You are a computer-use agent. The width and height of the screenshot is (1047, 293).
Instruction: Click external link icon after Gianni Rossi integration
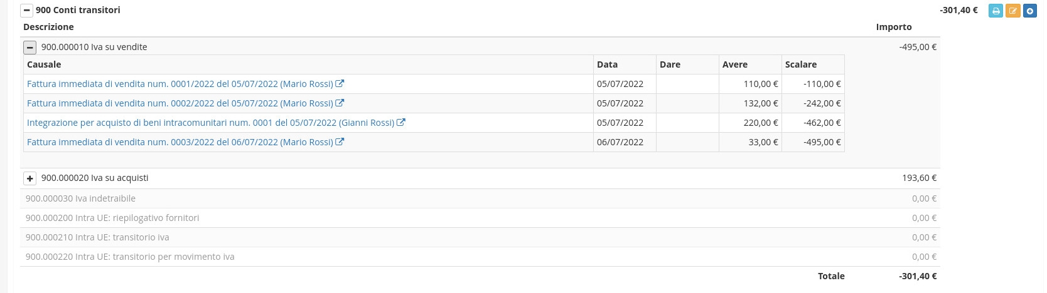tap(401, 123)
